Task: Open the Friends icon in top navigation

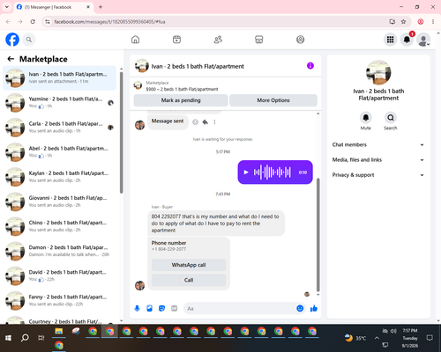Action: (x=218, y=40)
